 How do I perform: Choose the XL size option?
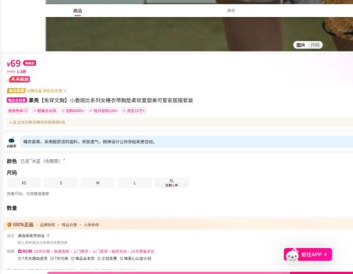tap(172, 183)
